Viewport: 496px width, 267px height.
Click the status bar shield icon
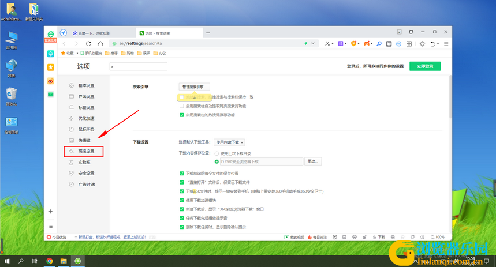coord(335,237)
